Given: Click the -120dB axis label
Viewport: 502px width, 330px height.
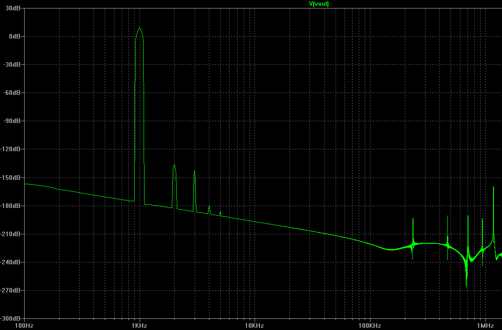Looking at the screenshot, I should tap(11, 149).
